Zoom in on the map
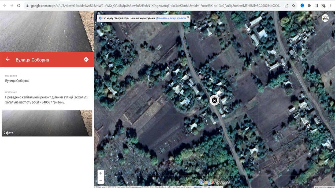The image size is (335, 188). (x=101, y=173)
